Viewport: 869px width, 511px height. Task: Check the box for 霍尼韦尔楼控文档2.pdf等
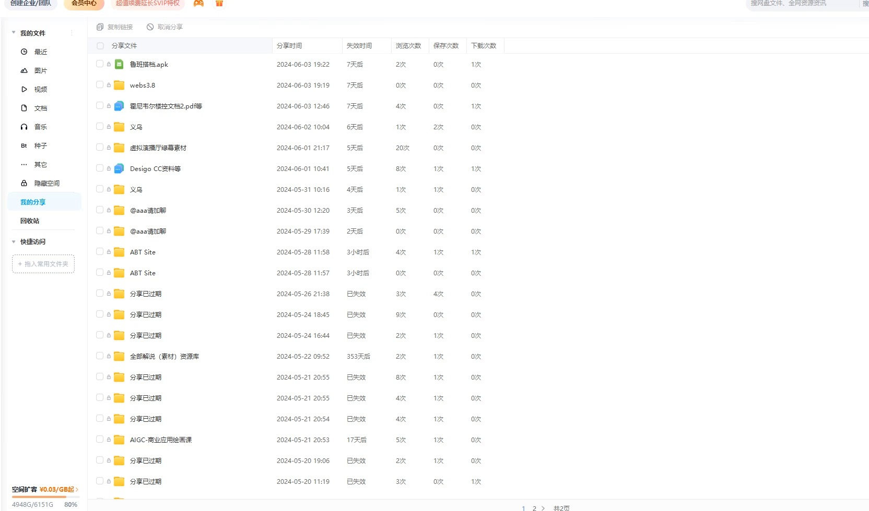100,105
